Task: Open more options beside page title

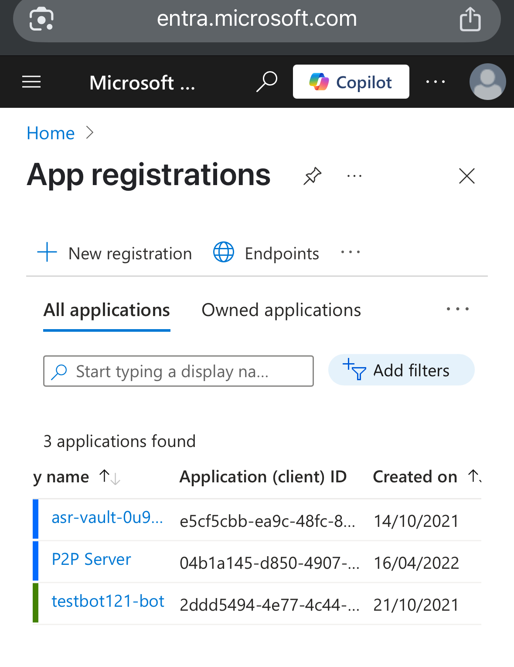Action: (x=354, y=176)
